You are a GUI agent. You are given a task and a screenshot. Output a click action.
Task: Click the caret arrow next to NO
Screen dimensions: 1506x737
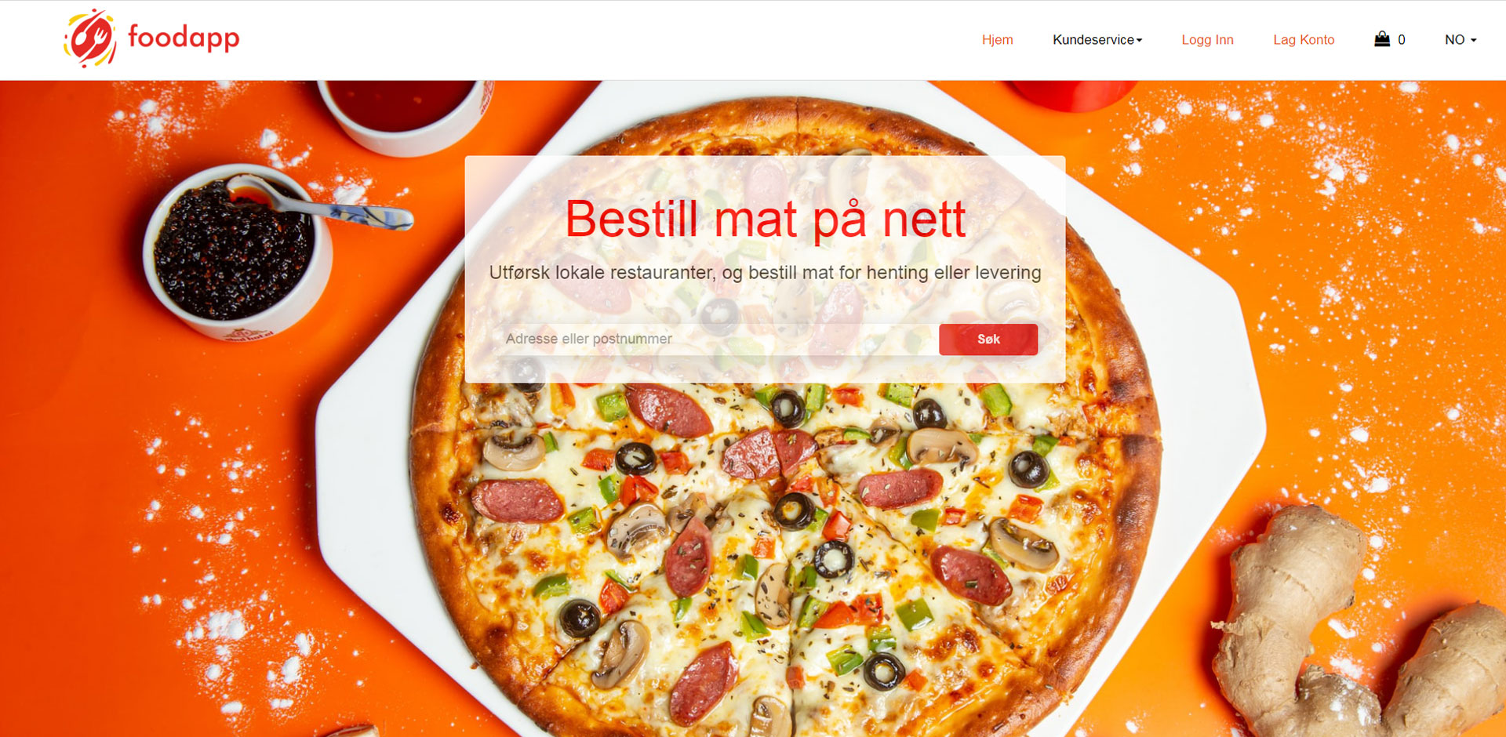click(x=1474, y=41)
